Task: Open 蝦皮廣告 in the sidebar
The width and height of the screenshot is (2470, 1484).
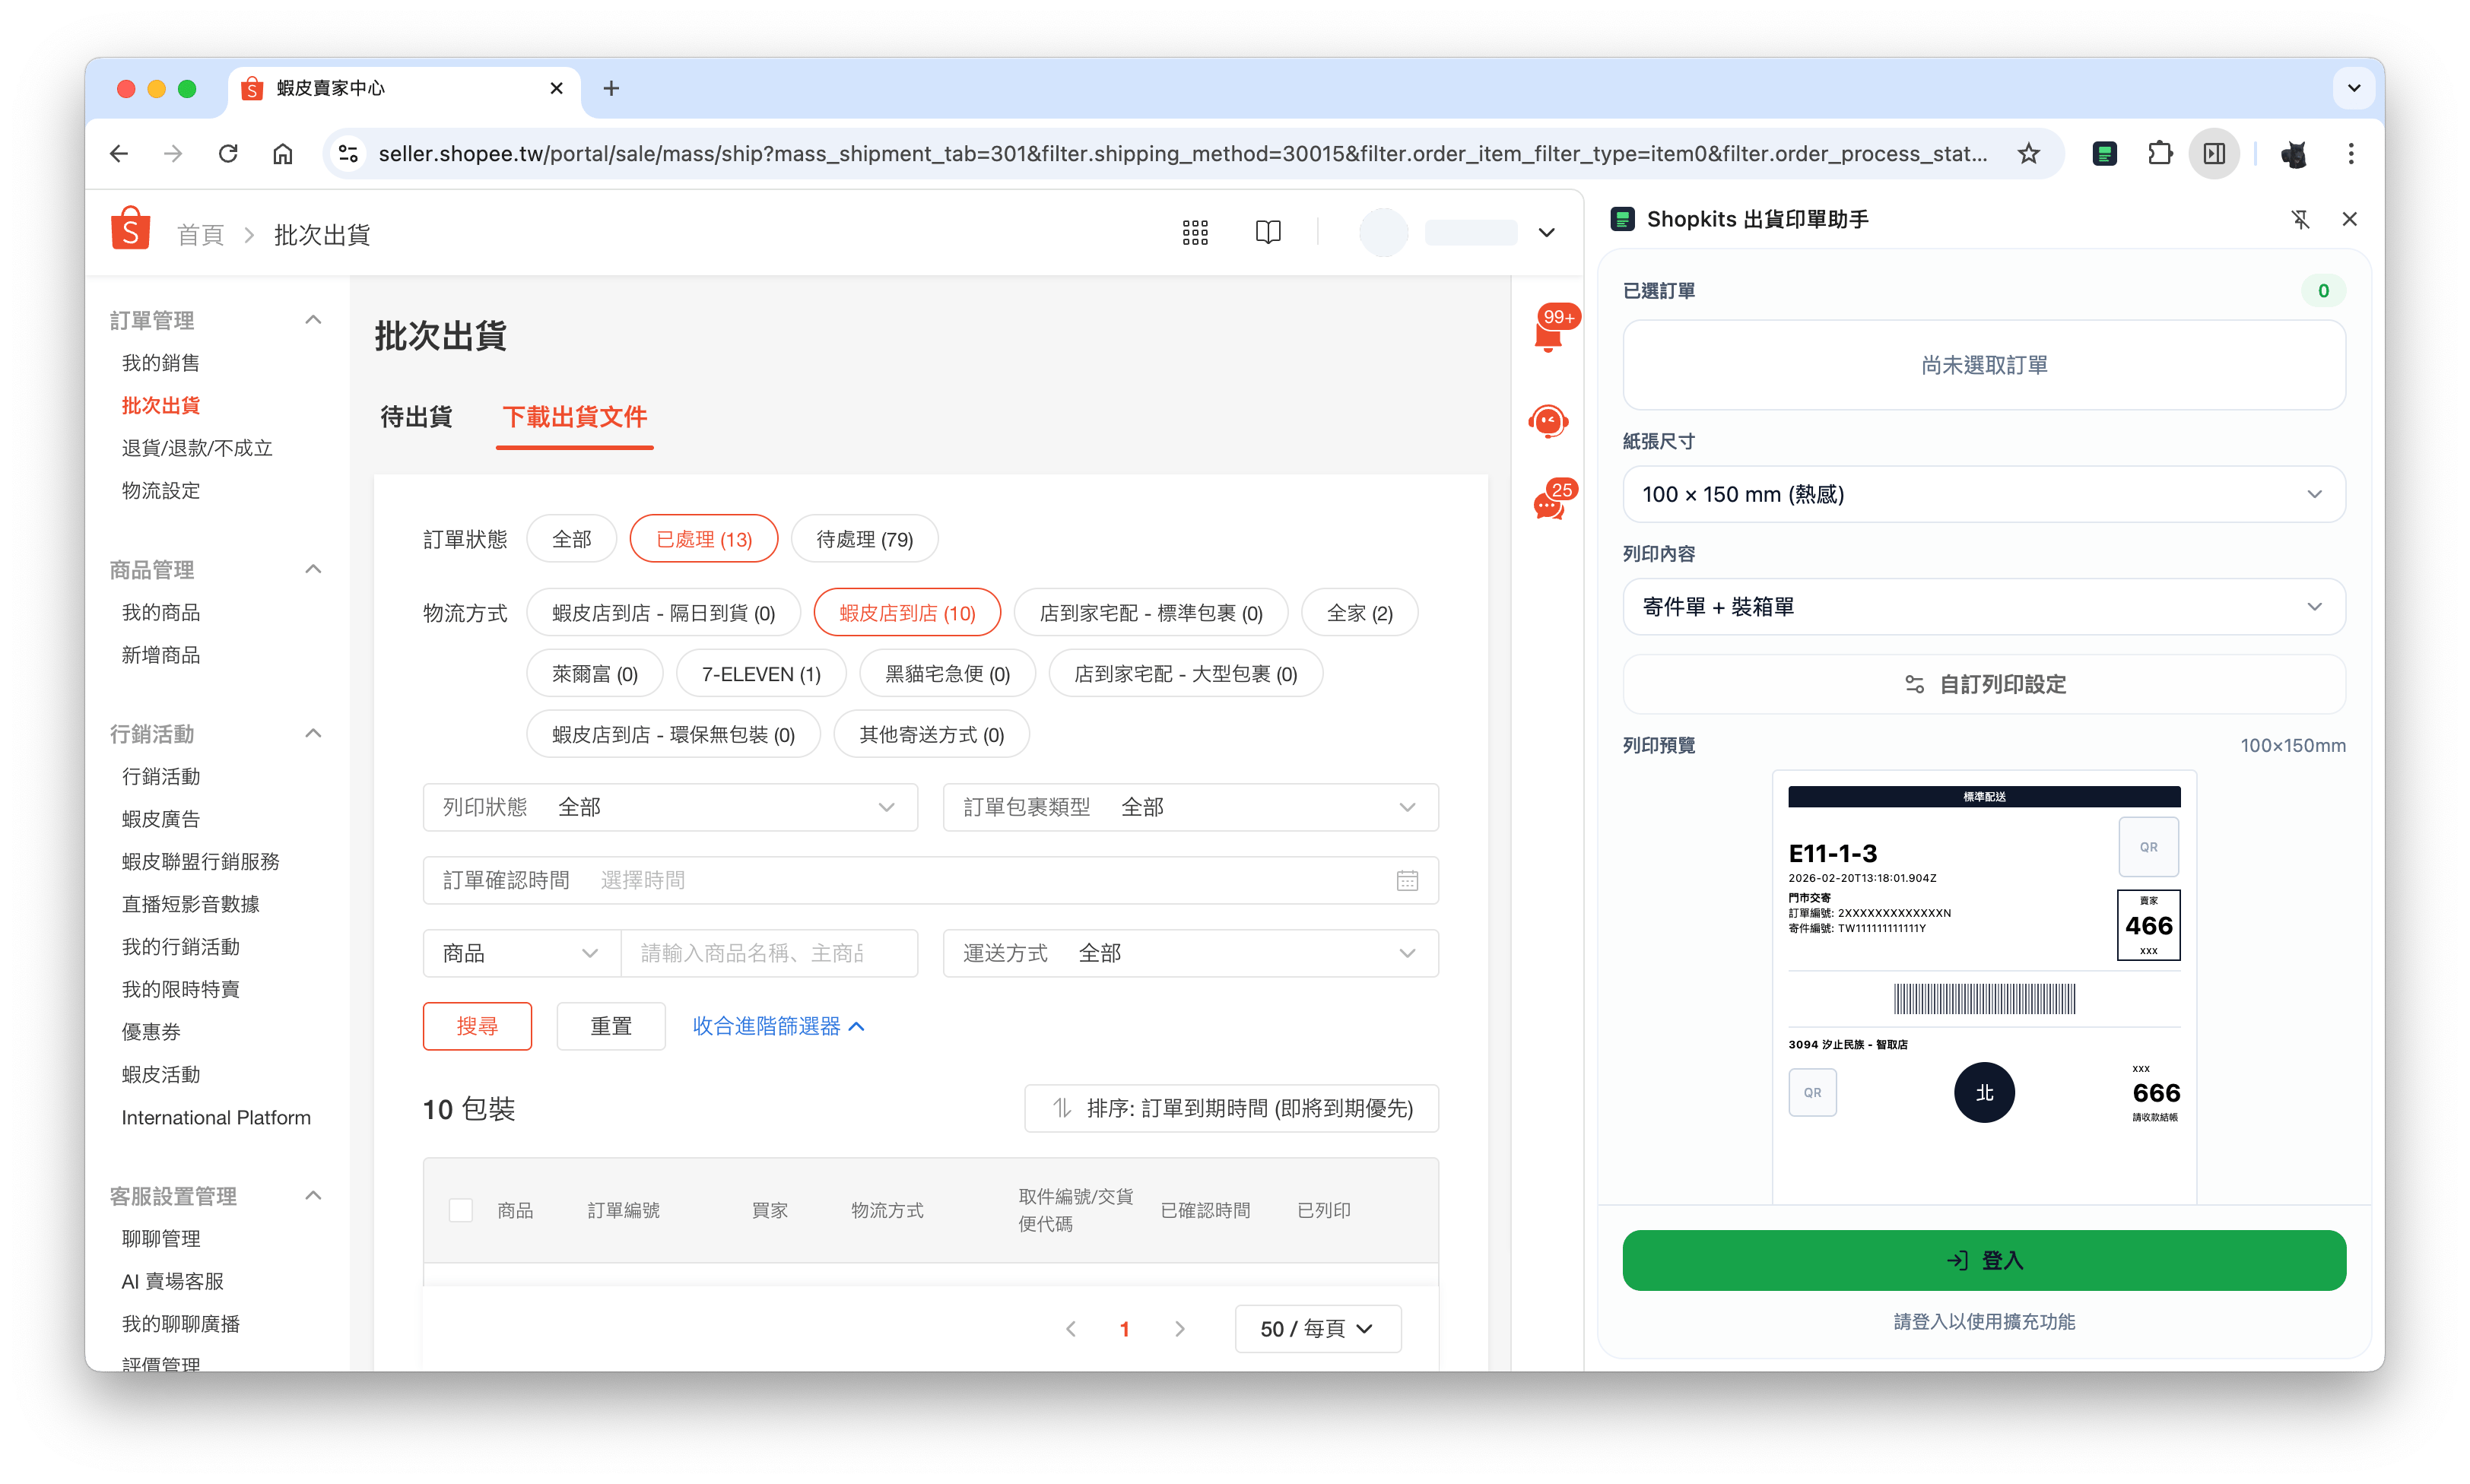Action: point(161,819)
